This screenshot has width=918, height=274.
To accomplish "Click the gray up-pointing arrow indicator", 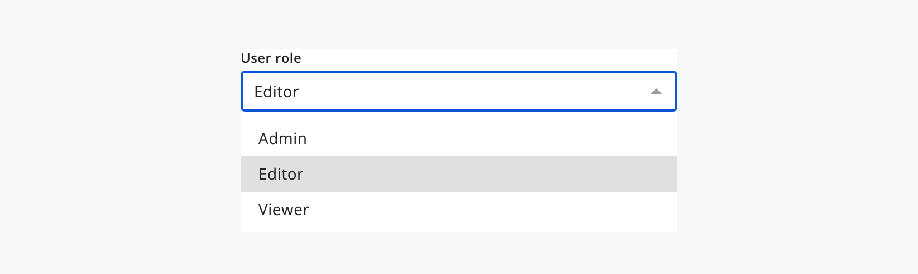I will (656, 91).
